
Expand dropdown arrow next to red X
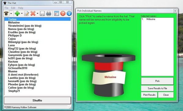[x=38, y=13]
